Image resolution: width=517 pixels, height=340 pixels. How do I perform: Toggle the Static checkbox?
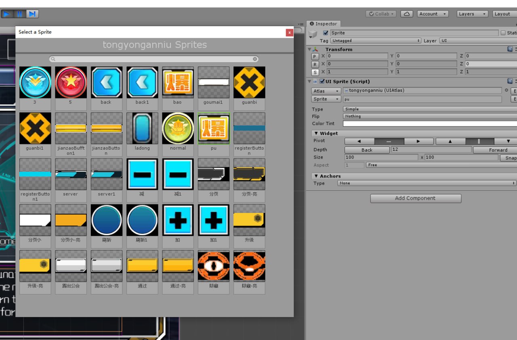[503, 33]
